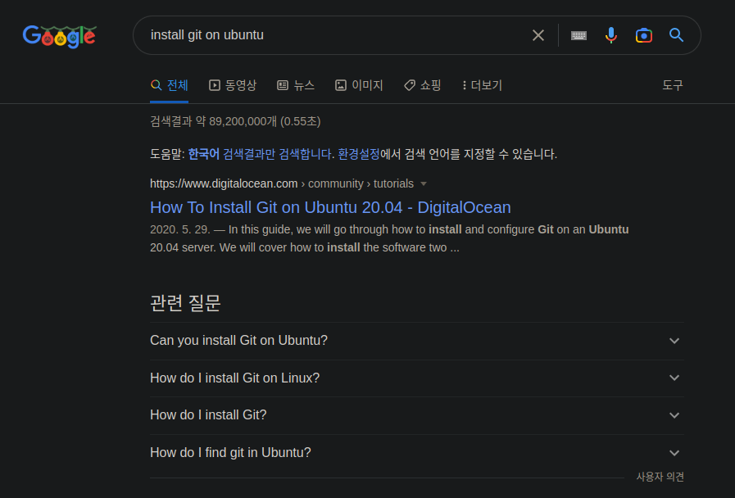This screenshot has width=735, height=498.
Task: Click 사용자 의견 feedback link
Action: [660, 477]
